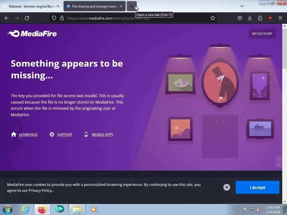Open the Extensions menu

coord(260,18)
